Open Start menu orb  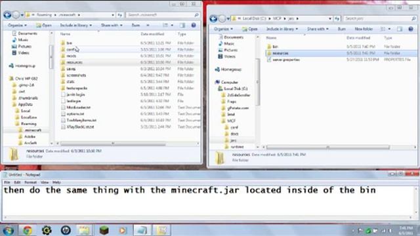click(x=9, y=230)
